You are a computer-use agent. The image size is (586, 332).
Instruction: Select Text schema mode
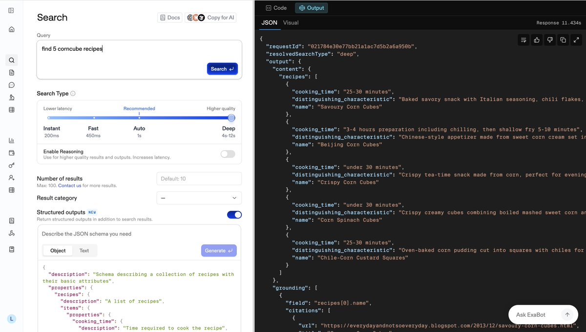point(84,251)
